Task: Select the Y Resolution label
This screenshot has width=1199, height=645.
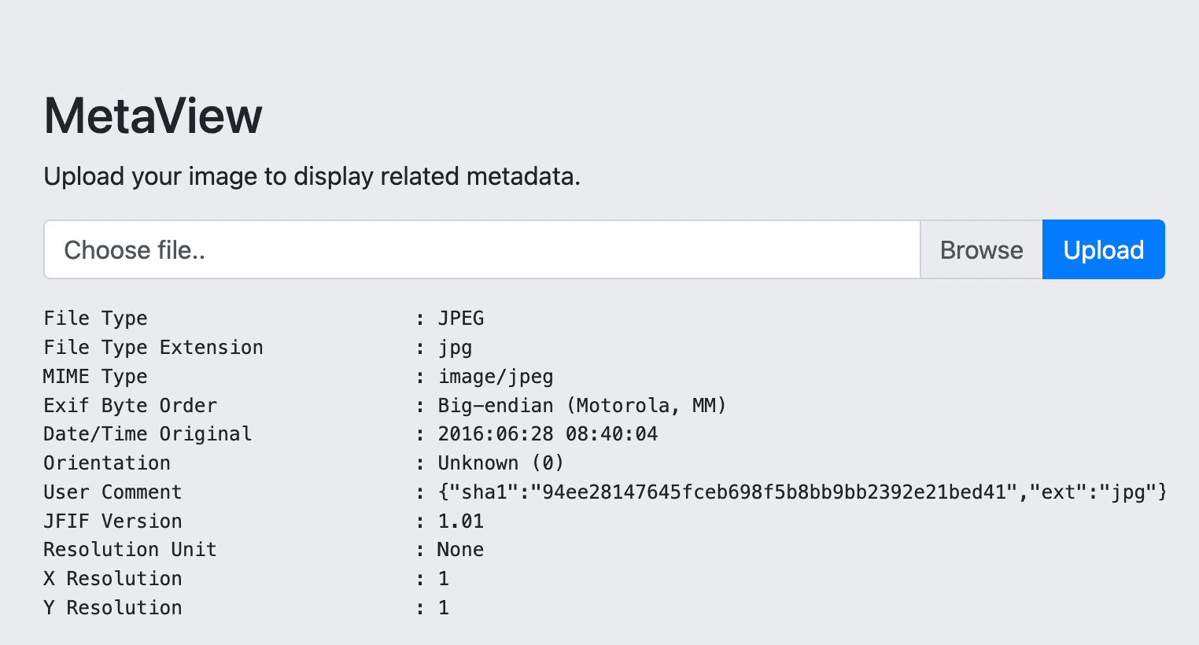Action: [113, 607]
